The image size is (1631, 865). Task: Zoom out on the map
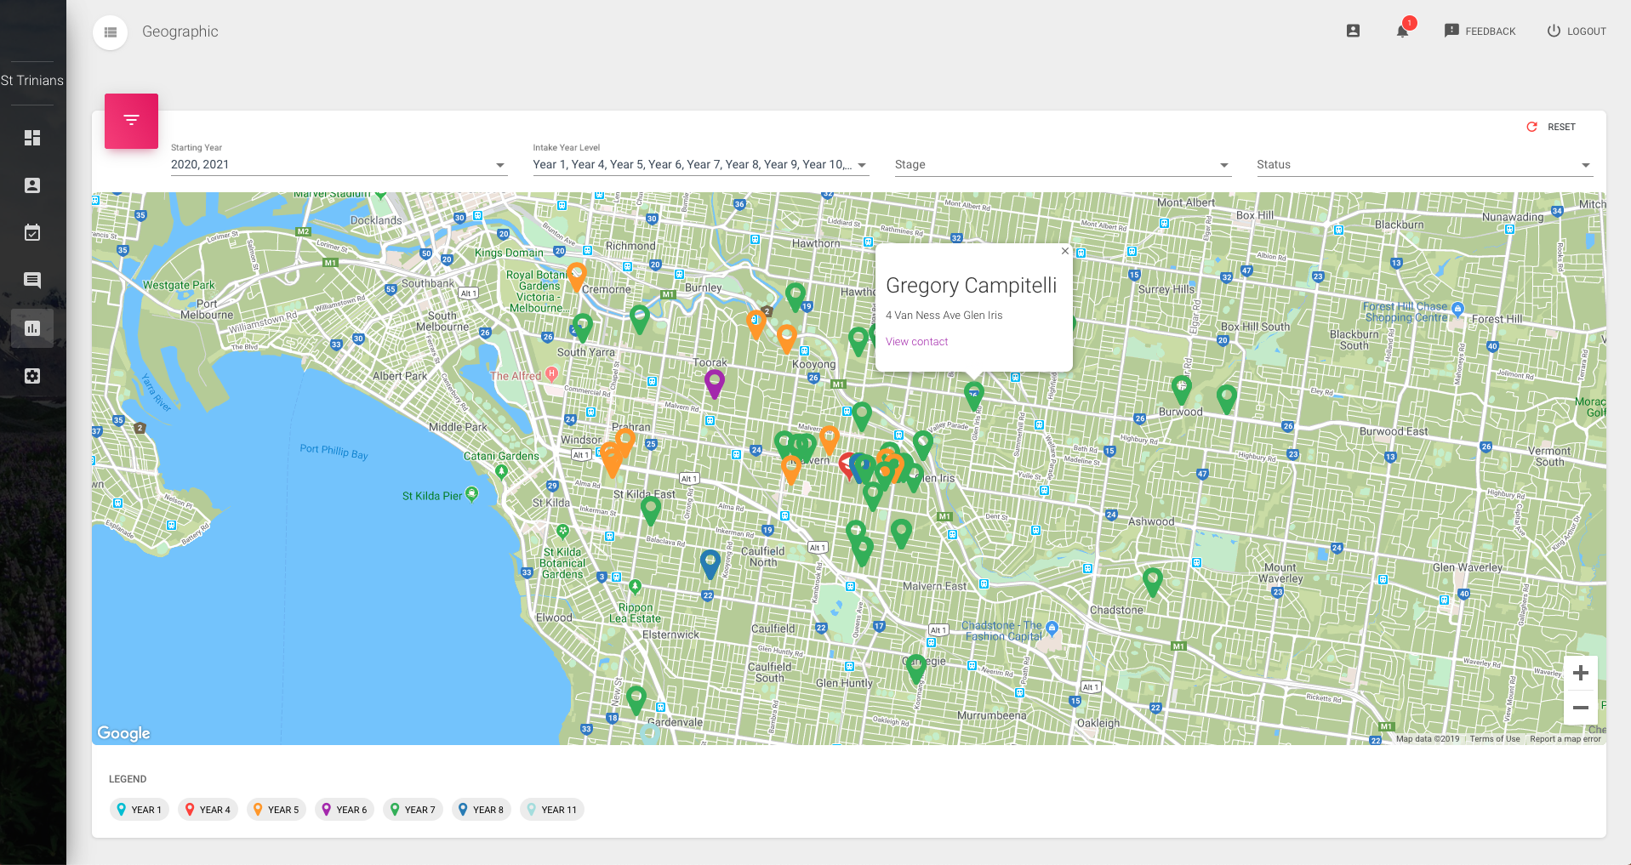point(1581,708)
